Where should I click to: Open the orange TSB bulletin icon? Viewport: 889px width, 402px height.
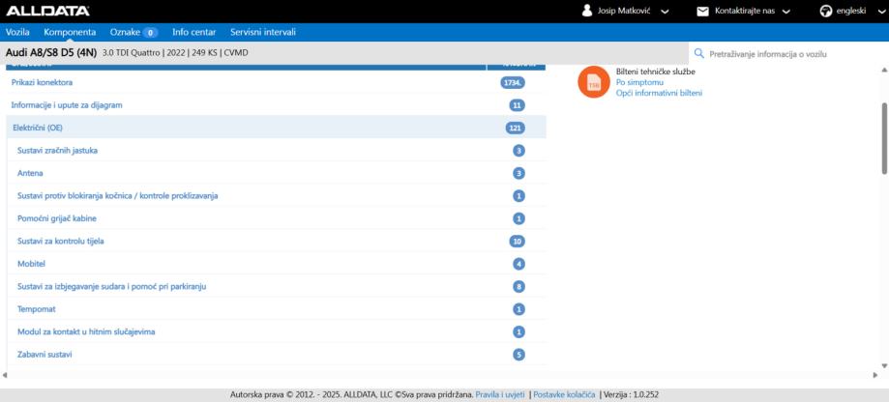[x=594, y=81]
